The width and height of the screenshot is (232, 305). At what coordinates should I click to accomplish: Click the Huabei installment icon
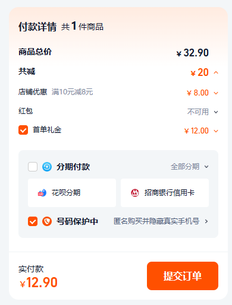click(x=42, y=193)
